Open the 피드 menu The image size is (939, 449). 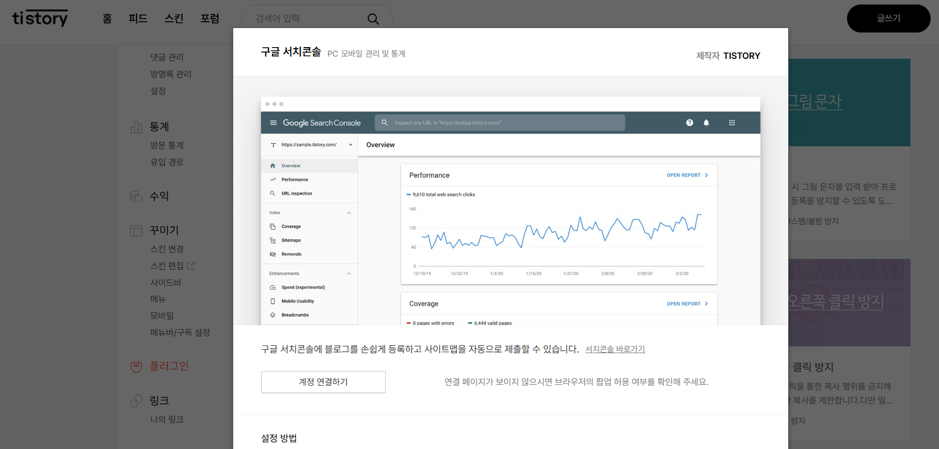[138, 18]
